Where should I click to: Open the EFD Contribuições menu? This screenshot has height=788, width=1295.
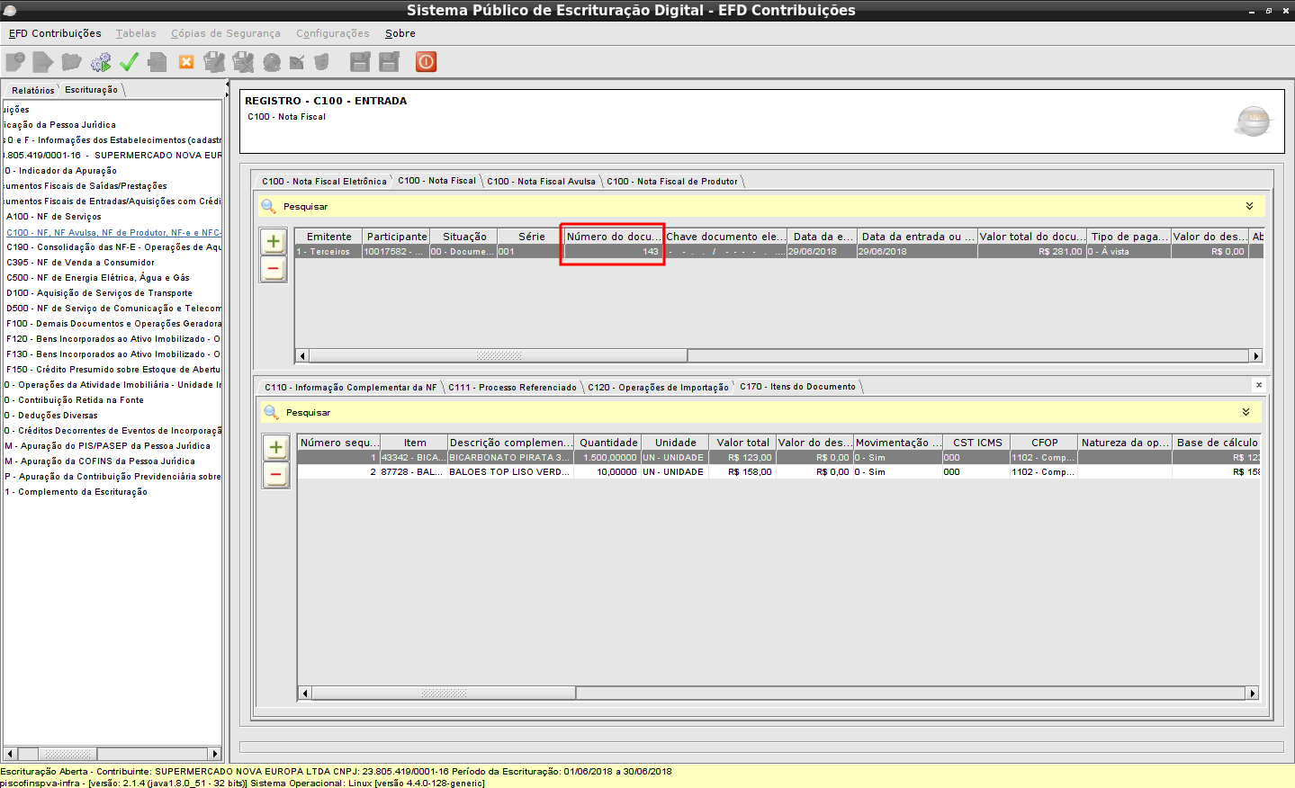click(55, 33)
